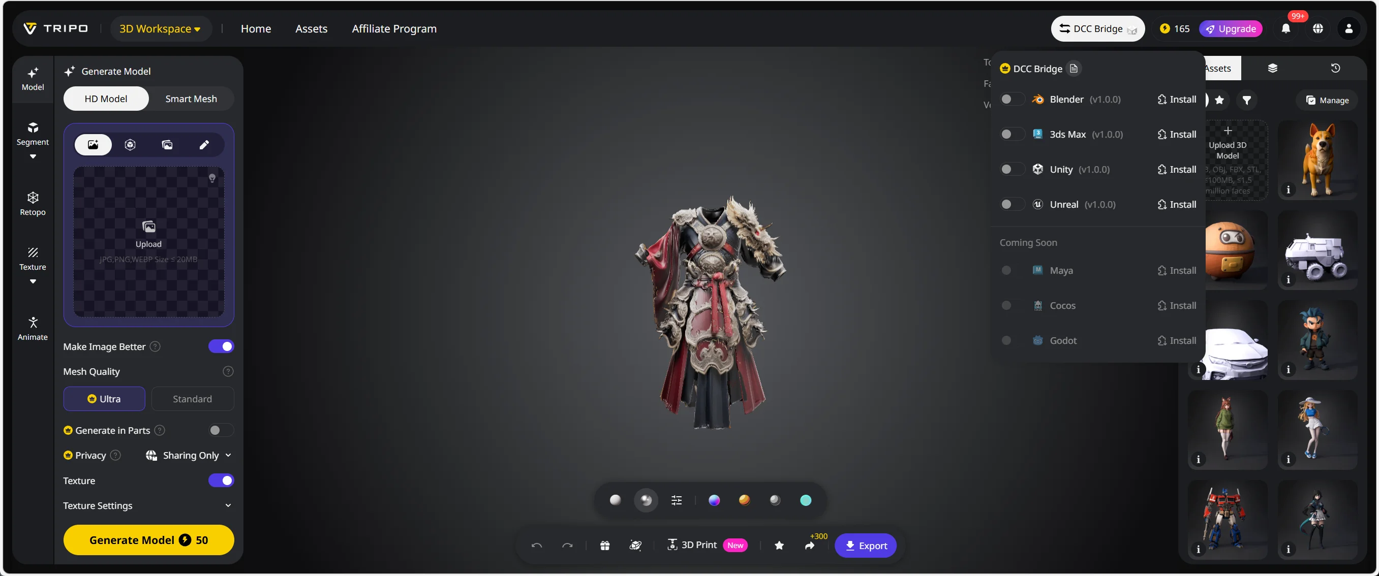This screenshot has height=576, width=1379.
Task: Open the Affiliate Program page
Action: click(x=394, y=29)
